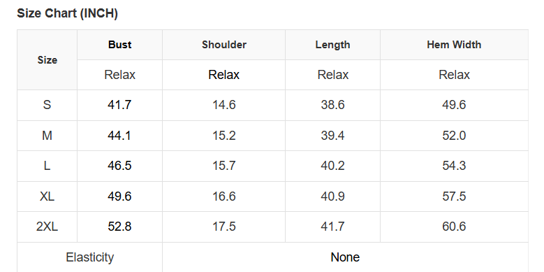Select the Hem Width column header
The image size is (544, 272).
(454, 45)
